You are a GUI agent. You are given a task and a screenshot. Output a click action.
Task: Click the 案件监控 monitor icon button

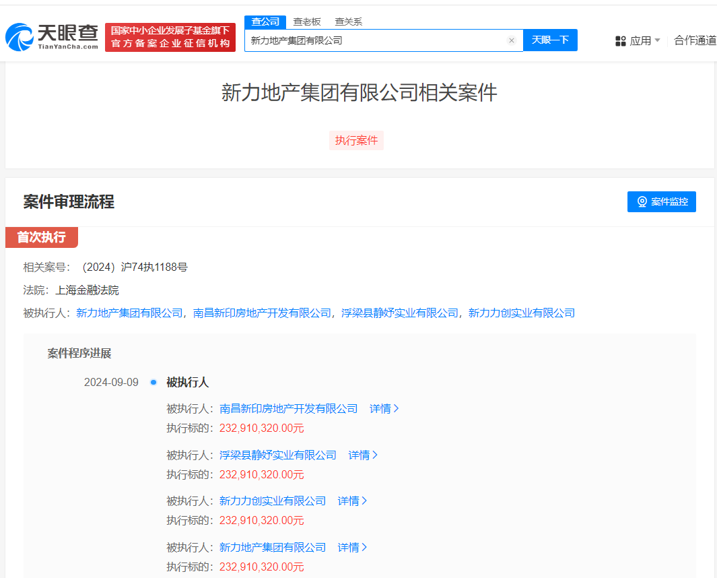(x=641, y=201)
